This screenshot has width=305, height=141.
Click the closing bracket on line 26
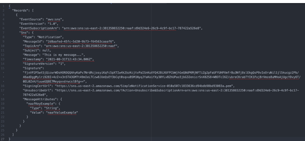click(x=13, y=135)
